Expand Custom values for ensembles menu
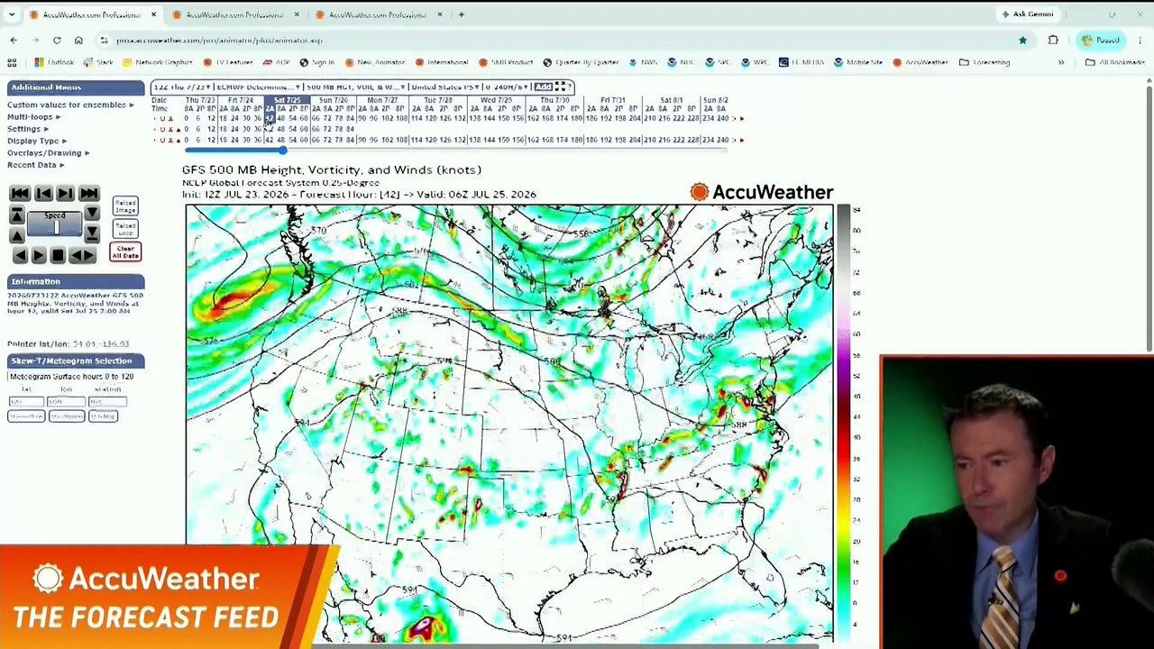This screenshot has width=1154, height=649. coord(72,105)
